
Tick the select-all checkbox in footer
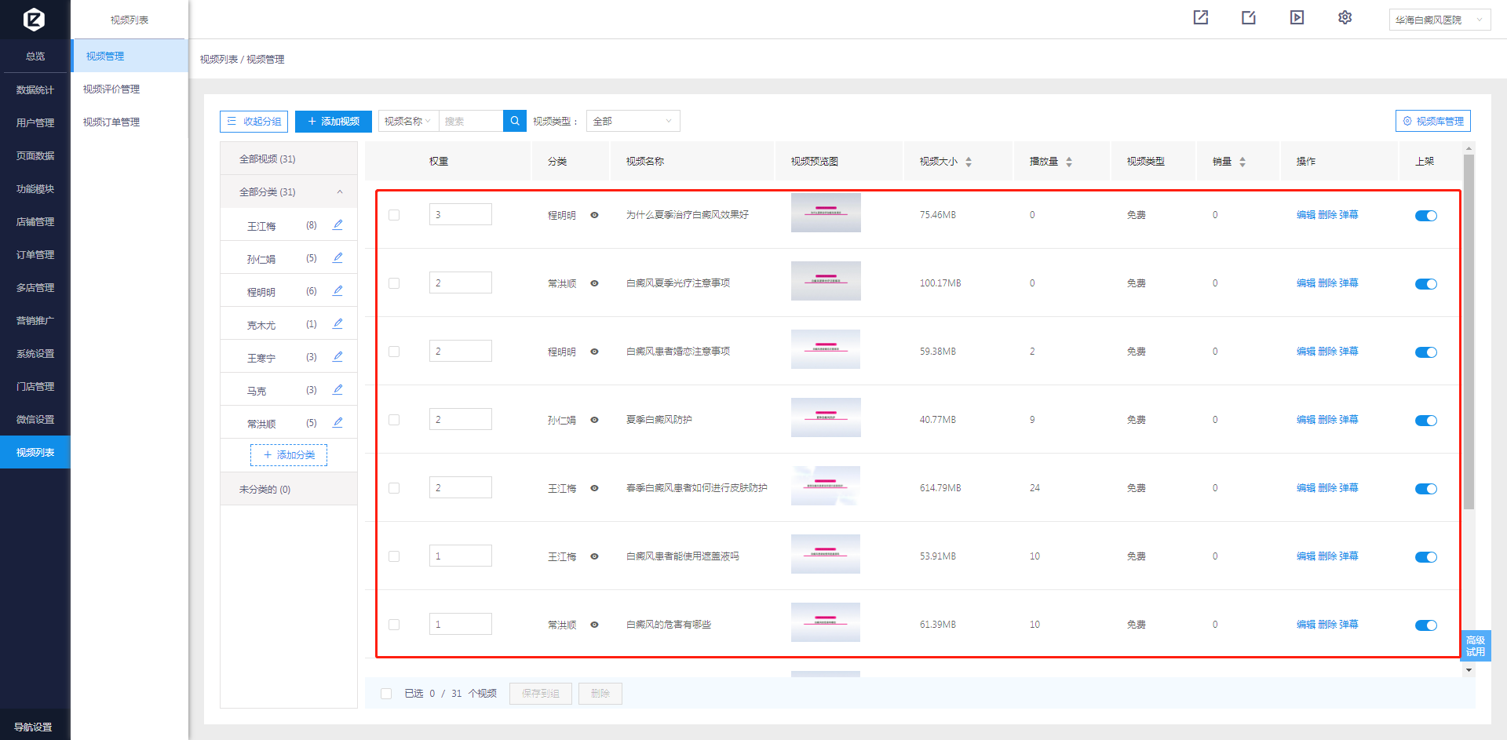(x=386, y=694)
